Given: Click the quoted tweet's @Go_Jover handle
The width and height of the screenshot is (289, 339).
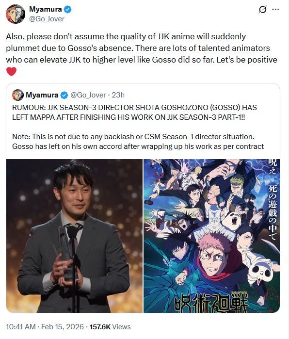Looking at the screenshot, I should click(x=88, y=95).
